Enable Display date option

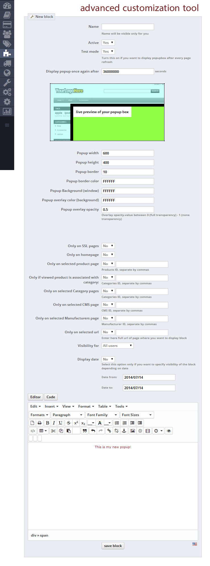click(108, 359)
